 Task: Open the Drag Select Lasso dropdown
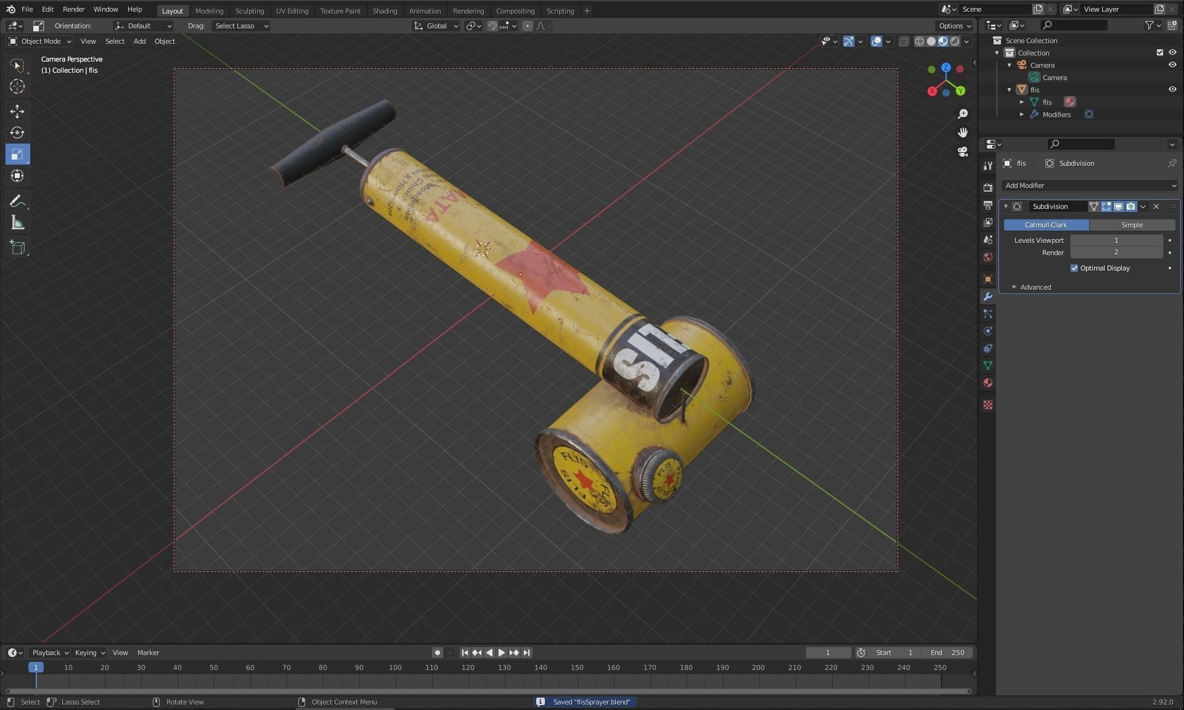240,26
